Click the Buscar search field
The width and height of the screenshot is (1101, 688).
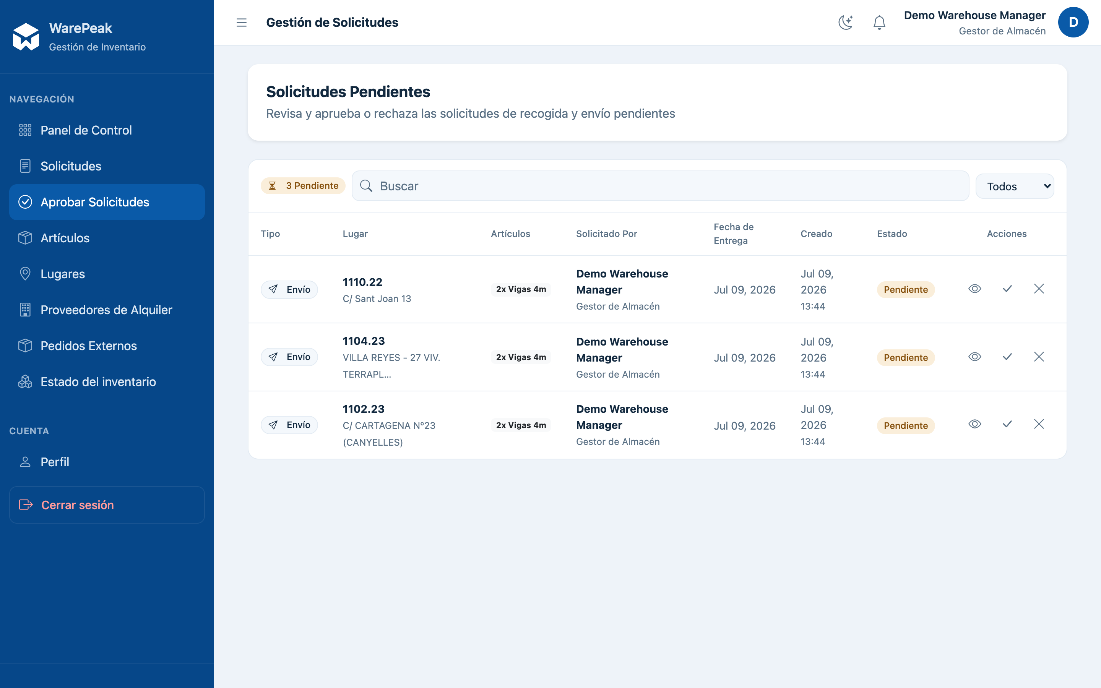coord(660,186)
